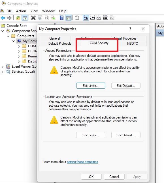164x183 pixels.
Task: Expand the Event Viewer node
Action: [3, 67]
